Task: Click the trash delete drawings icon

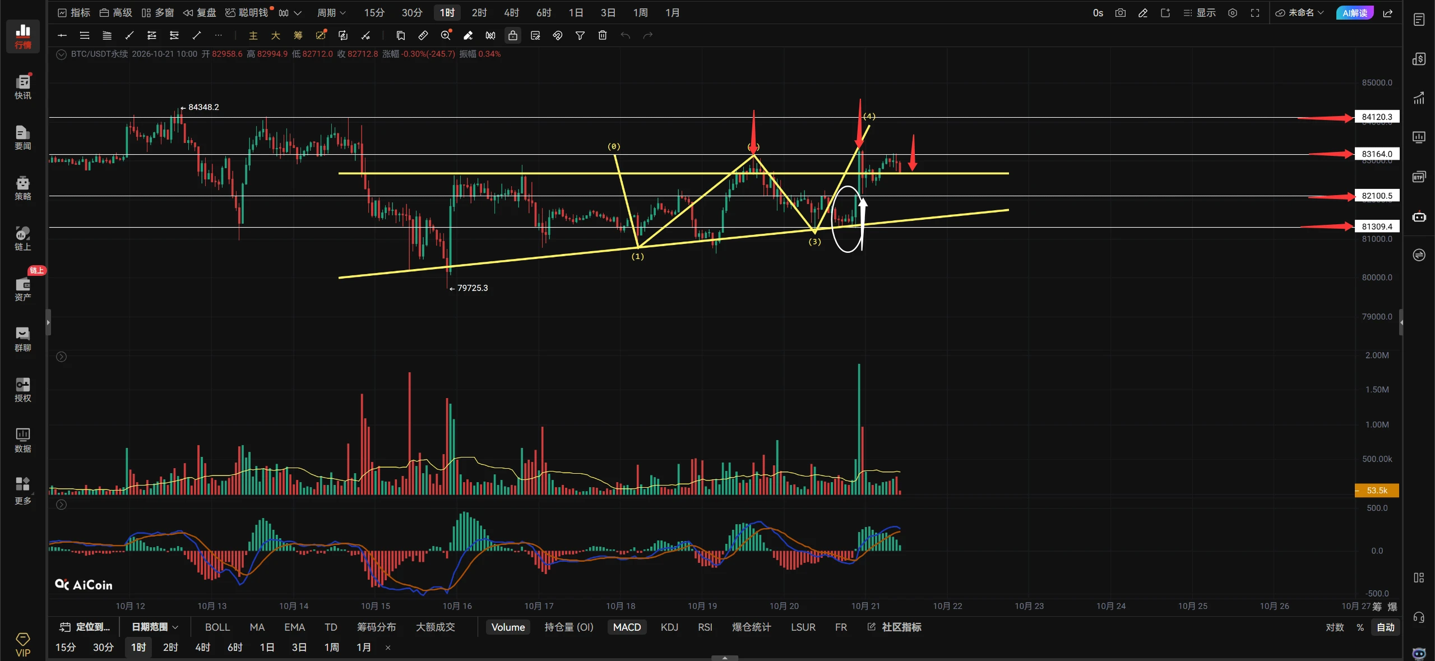Action: pyautogui.click(x=603, y=35)
